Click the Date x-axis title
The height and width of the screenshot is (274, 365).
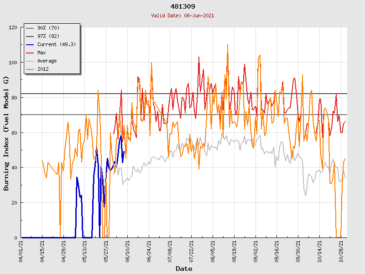point(184,269)
